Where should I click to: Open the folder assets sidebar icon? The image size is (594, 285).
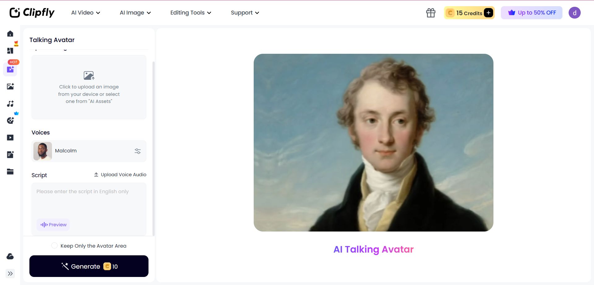(10, 172)
